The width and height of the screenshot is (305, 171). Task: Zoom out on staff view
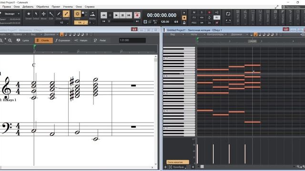click(x=1, y=40)
